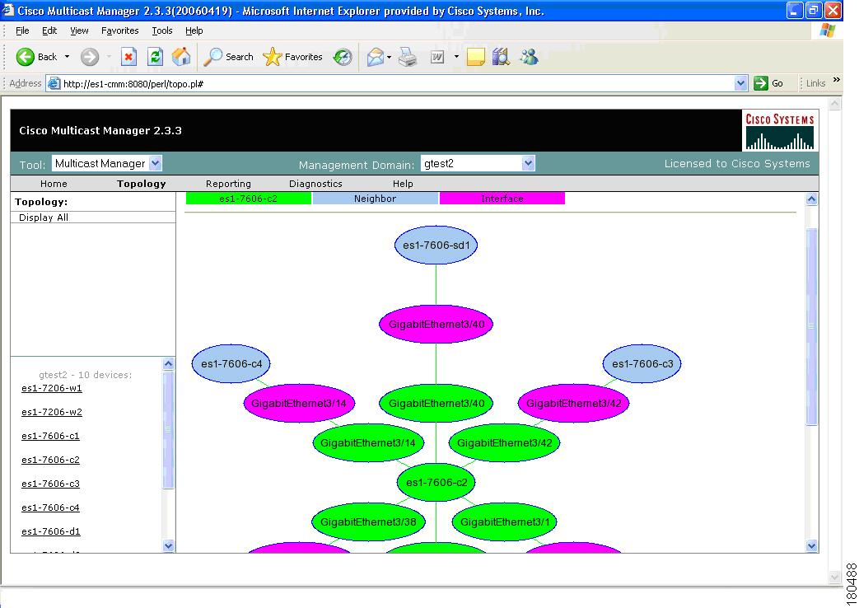Image resolution: width=859 pixels, height=608 pixels.
Task: Stop page loading with red X icon
Action: coord(128,57)
